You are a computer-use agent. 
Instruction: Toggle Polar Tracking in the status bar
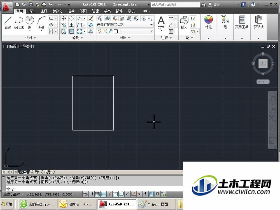109,194
